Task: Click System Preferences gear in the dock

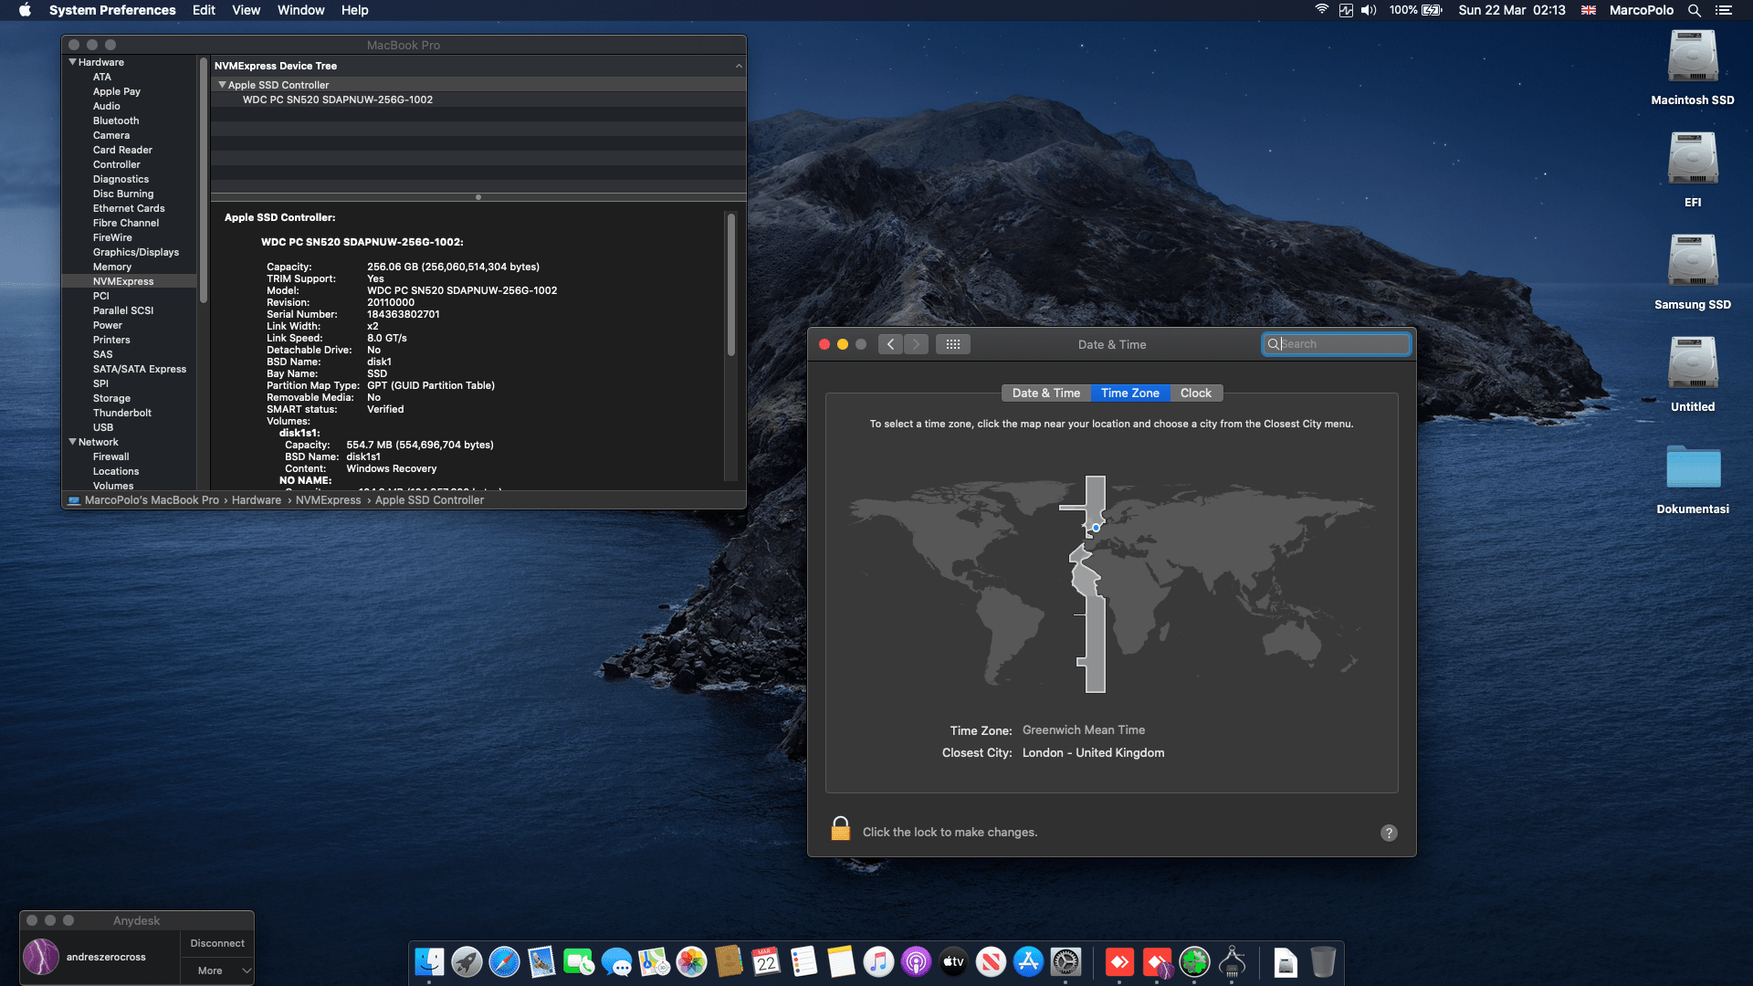Action: [1065, 961]
